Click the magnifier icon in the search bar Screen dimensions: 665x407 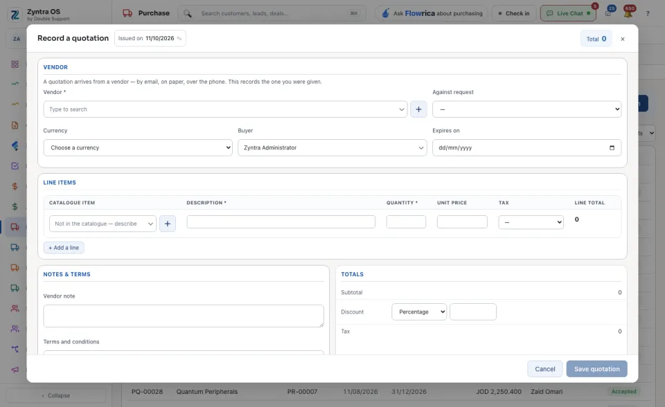pyautogui.click(x=188, y=14)
